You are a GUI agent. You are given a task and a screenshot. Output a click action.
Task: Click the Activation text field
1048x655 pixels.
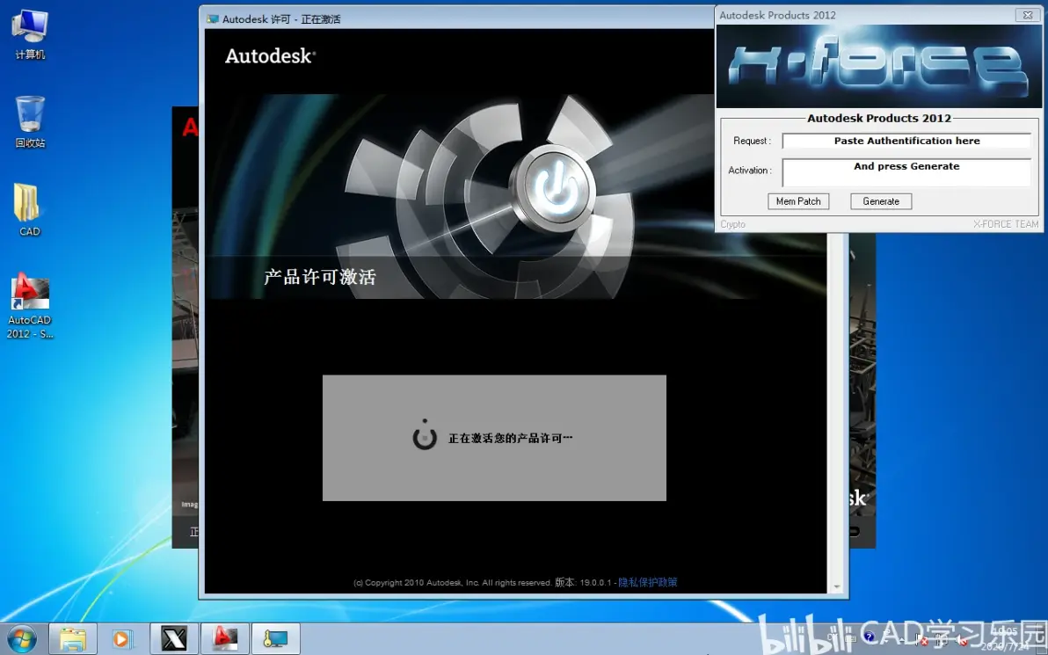[906, 172]
